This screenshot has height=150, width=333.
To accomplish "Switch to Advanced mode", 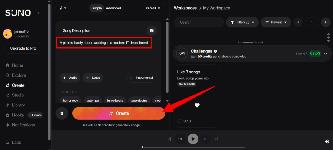I will 113,8.
